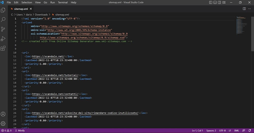Viewport: 254px width, 133px height.
Task: Split the editor to the right
Action: [x=244, y=9]
